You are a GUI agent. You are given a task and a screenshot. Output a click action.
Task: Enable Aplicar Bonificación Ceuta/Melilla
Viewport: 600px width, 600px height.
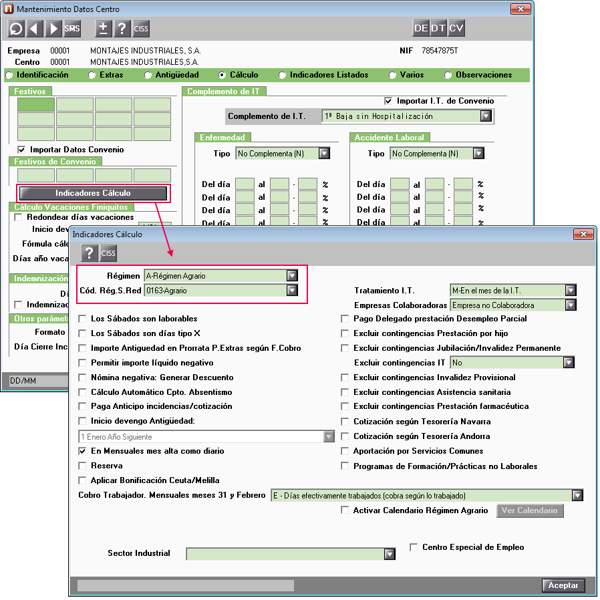[82, 480]
